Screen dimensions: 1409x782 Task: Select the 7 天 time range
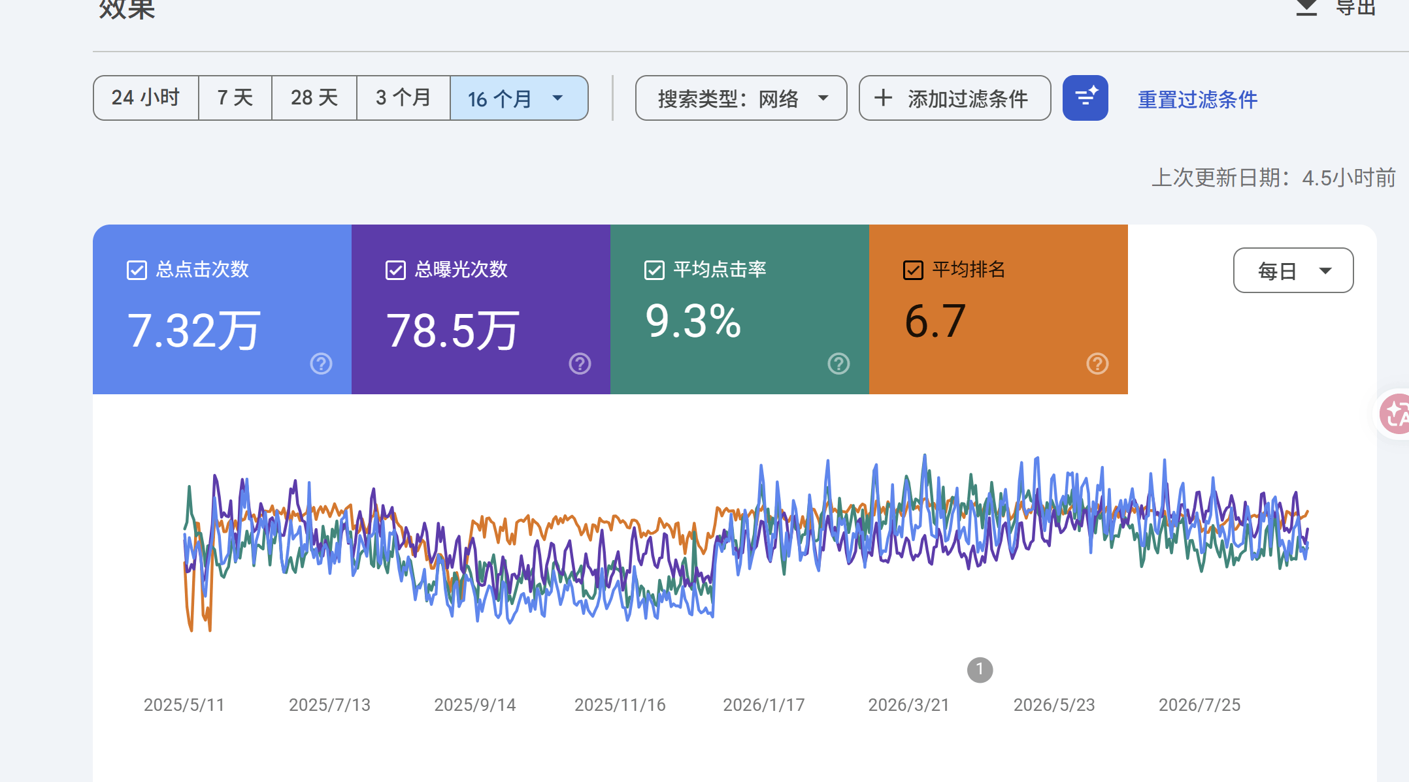[x=235, y=98]
